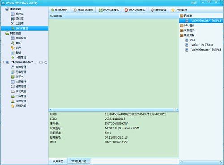
Task: Open the 壁纸 wallpaper item
Action: tap(16, 52)
